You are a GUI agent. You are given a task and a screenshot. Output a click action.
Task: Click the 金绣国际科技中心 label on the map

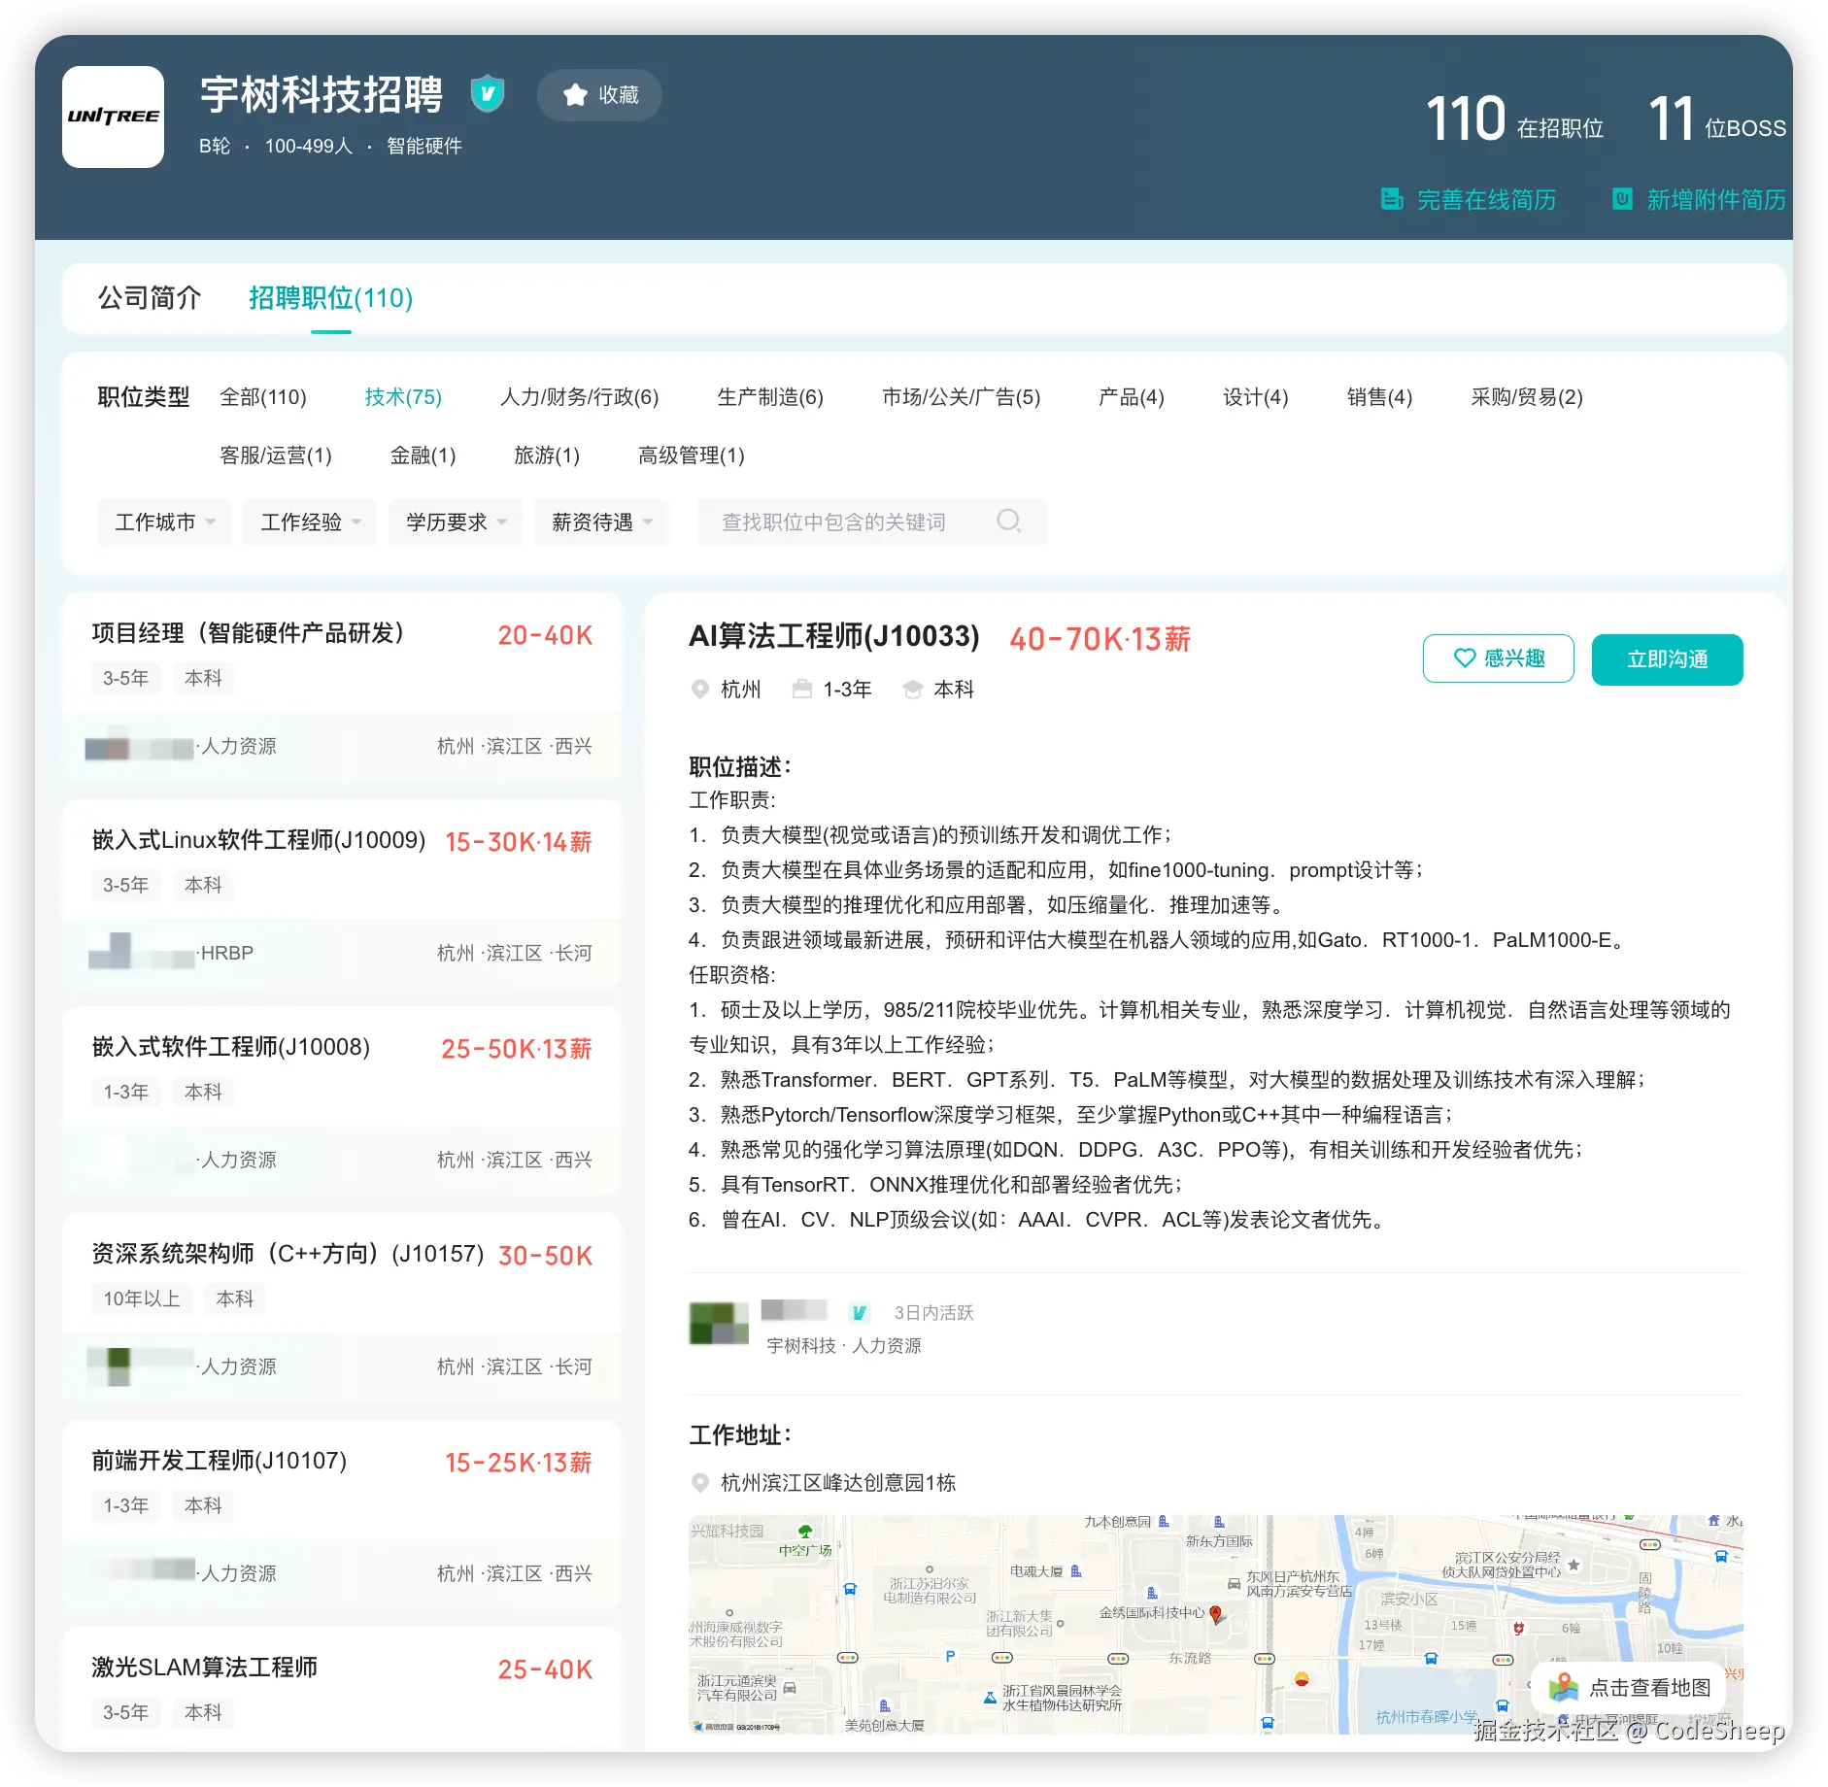pyautogui.click(x=1152, y=1613)
